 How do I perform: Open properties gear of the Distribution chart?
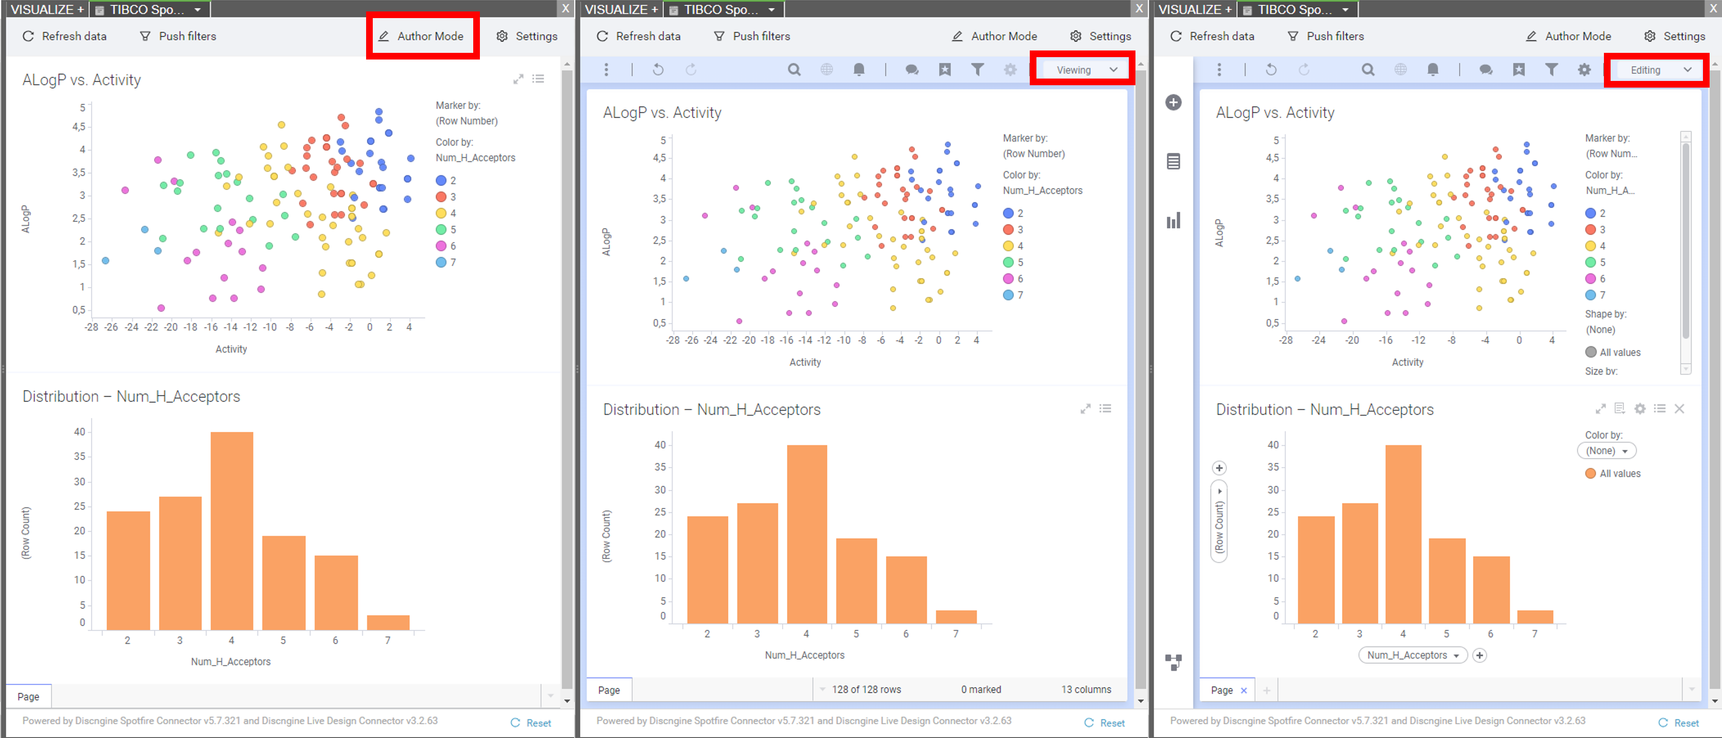(x=1640, y=409)
